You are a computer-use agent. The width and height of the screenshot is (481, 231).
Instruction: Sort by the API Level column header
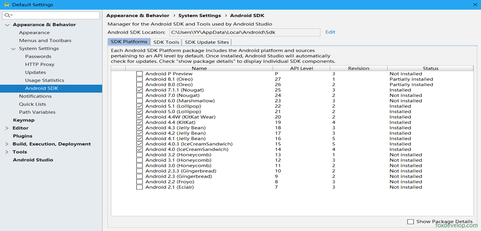[x=301, y=68]
